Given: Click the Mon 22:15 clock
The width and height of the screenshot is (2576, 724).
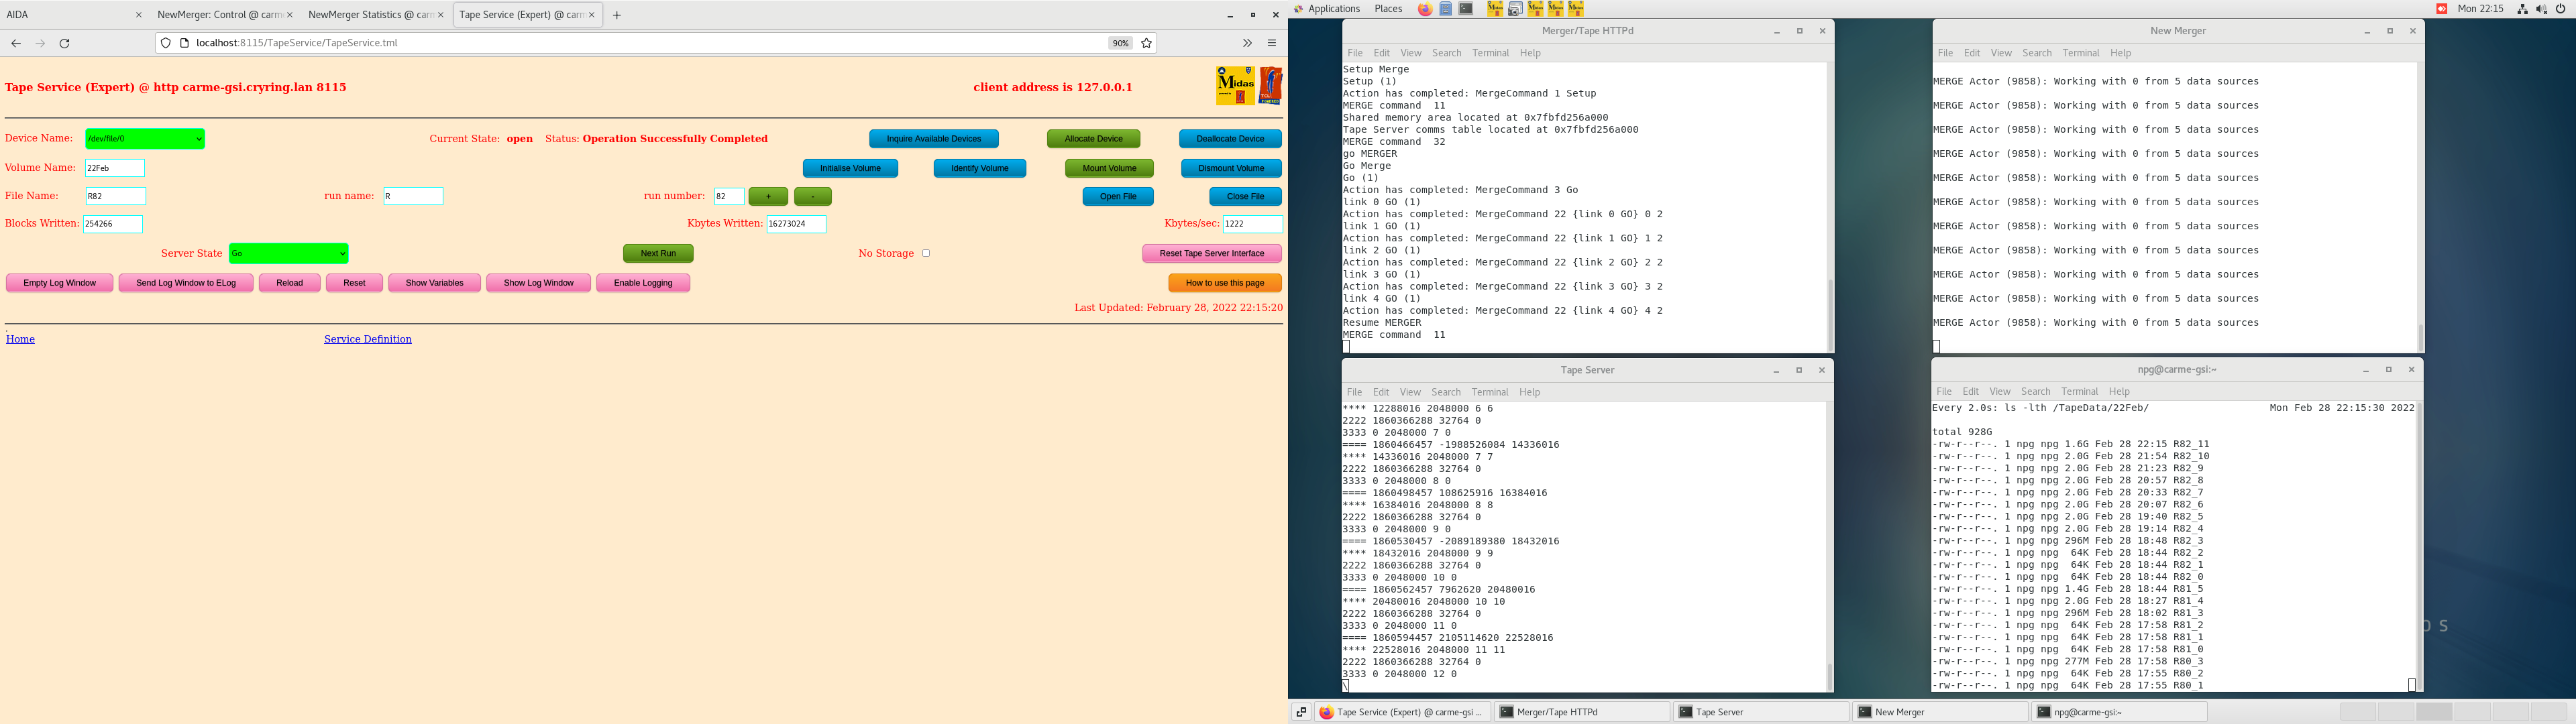Looking at the screenshot, I should pos(2481,9).
